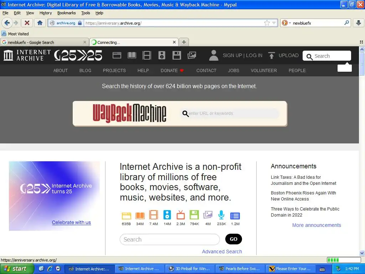
Task: Click the header Search box
Action: tap(327, 56)
